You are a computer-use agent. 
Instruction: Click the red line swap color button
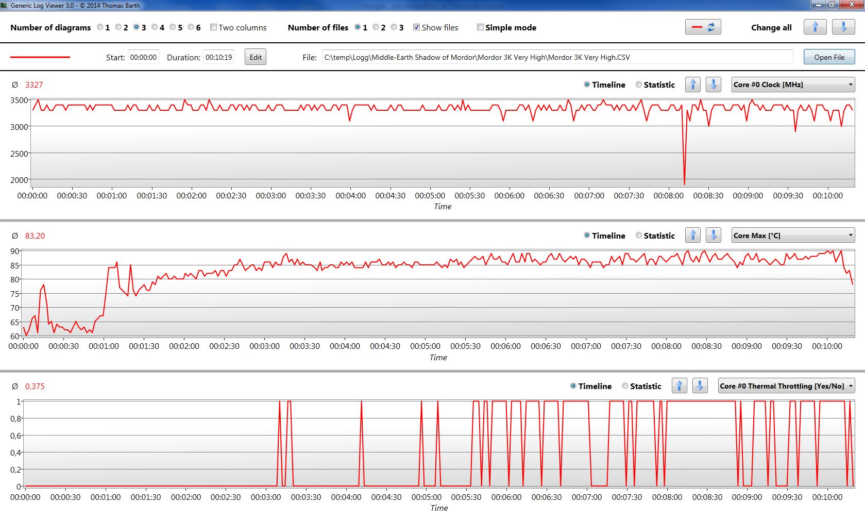703,27
